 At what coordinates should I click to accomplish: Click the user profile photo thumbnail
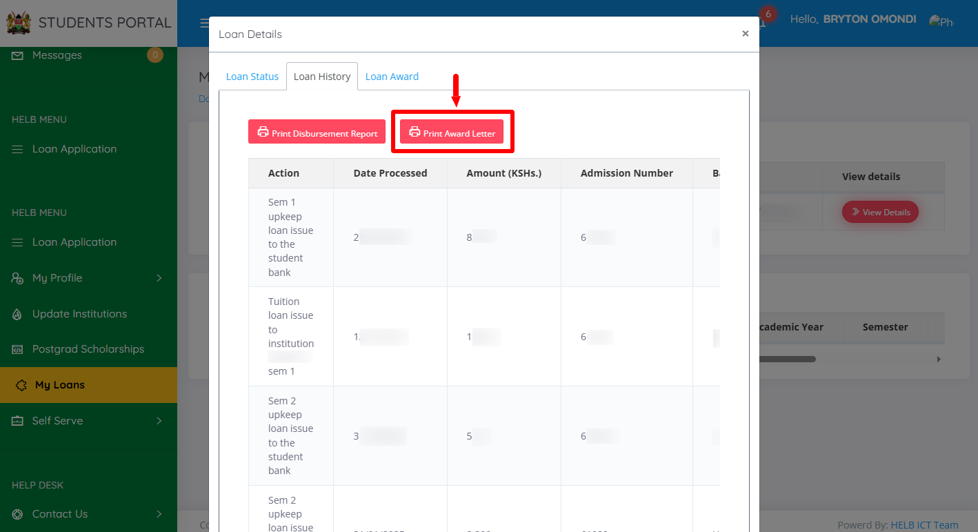coord(941,21)
